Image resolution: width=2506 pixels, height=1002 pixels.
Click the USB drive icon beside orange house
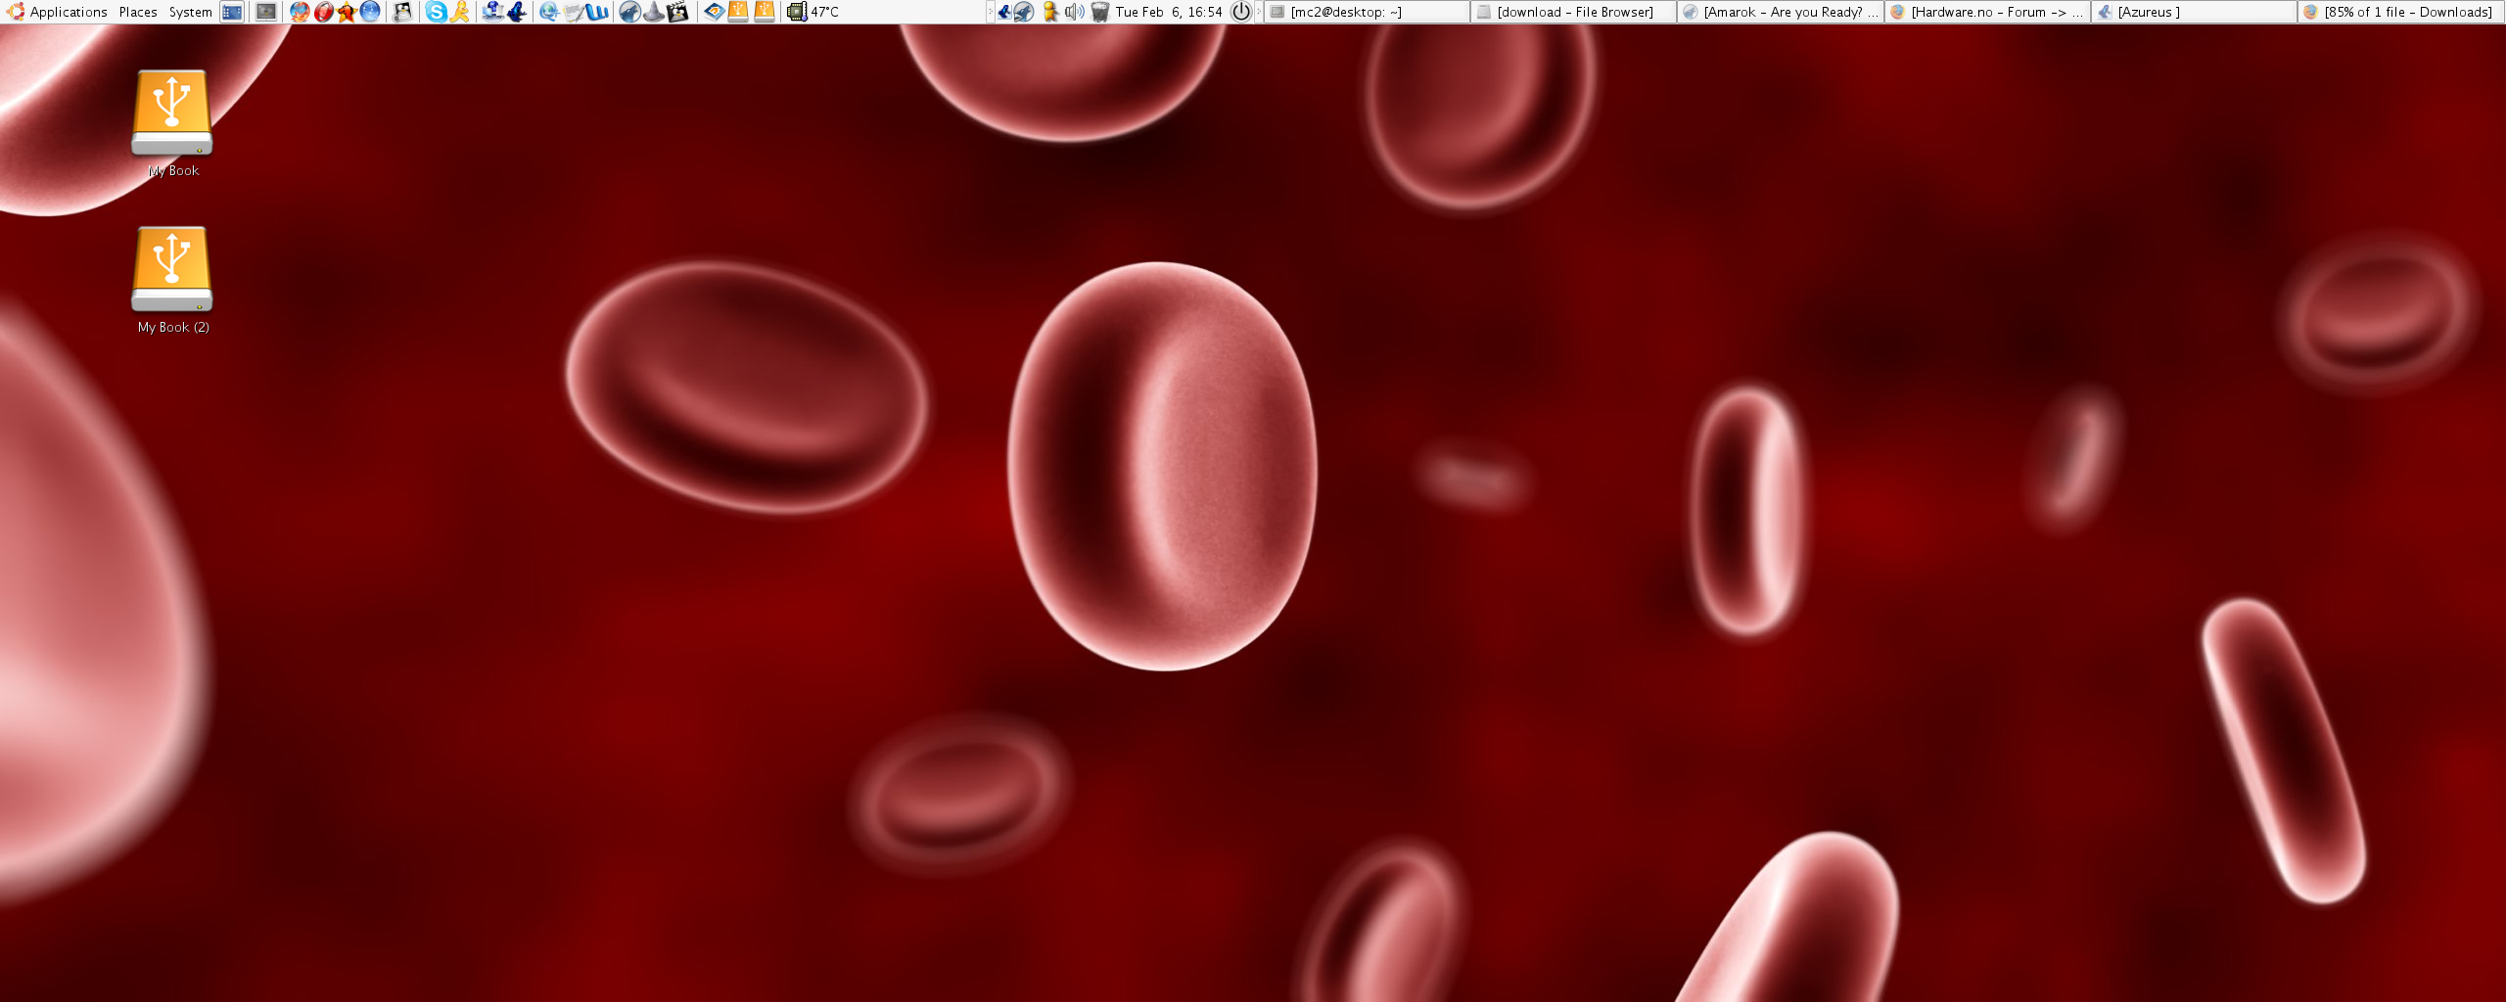click(x=739, y=12)
